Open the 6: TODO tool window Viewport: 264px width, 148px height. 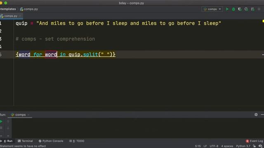[x=77, y=141]
